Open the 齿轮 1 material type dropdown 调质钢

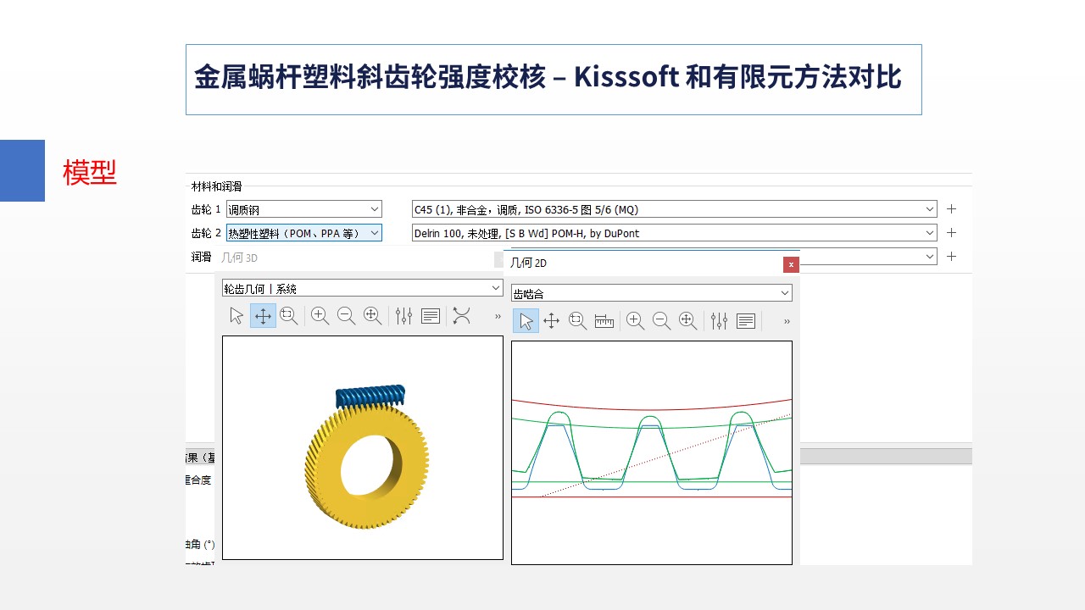point(303,209)
